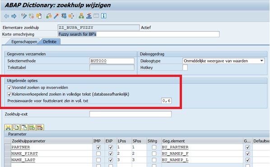The width and height of the screenshot is (270, 167).
Task: Insert a new parameter row icon
Action: pyautogui.click(x=32, y=128)
